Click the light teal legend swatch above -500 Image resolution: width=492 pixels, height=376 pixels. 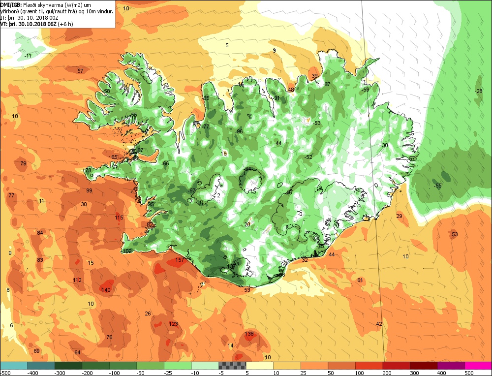[13, 366]
